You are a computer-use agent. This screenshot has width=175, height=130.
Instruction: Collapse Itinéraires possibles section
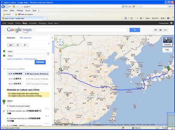tap(5, 69)
